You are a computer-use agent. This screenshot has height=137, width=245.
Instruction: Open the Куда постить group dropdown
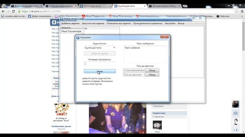100,48
